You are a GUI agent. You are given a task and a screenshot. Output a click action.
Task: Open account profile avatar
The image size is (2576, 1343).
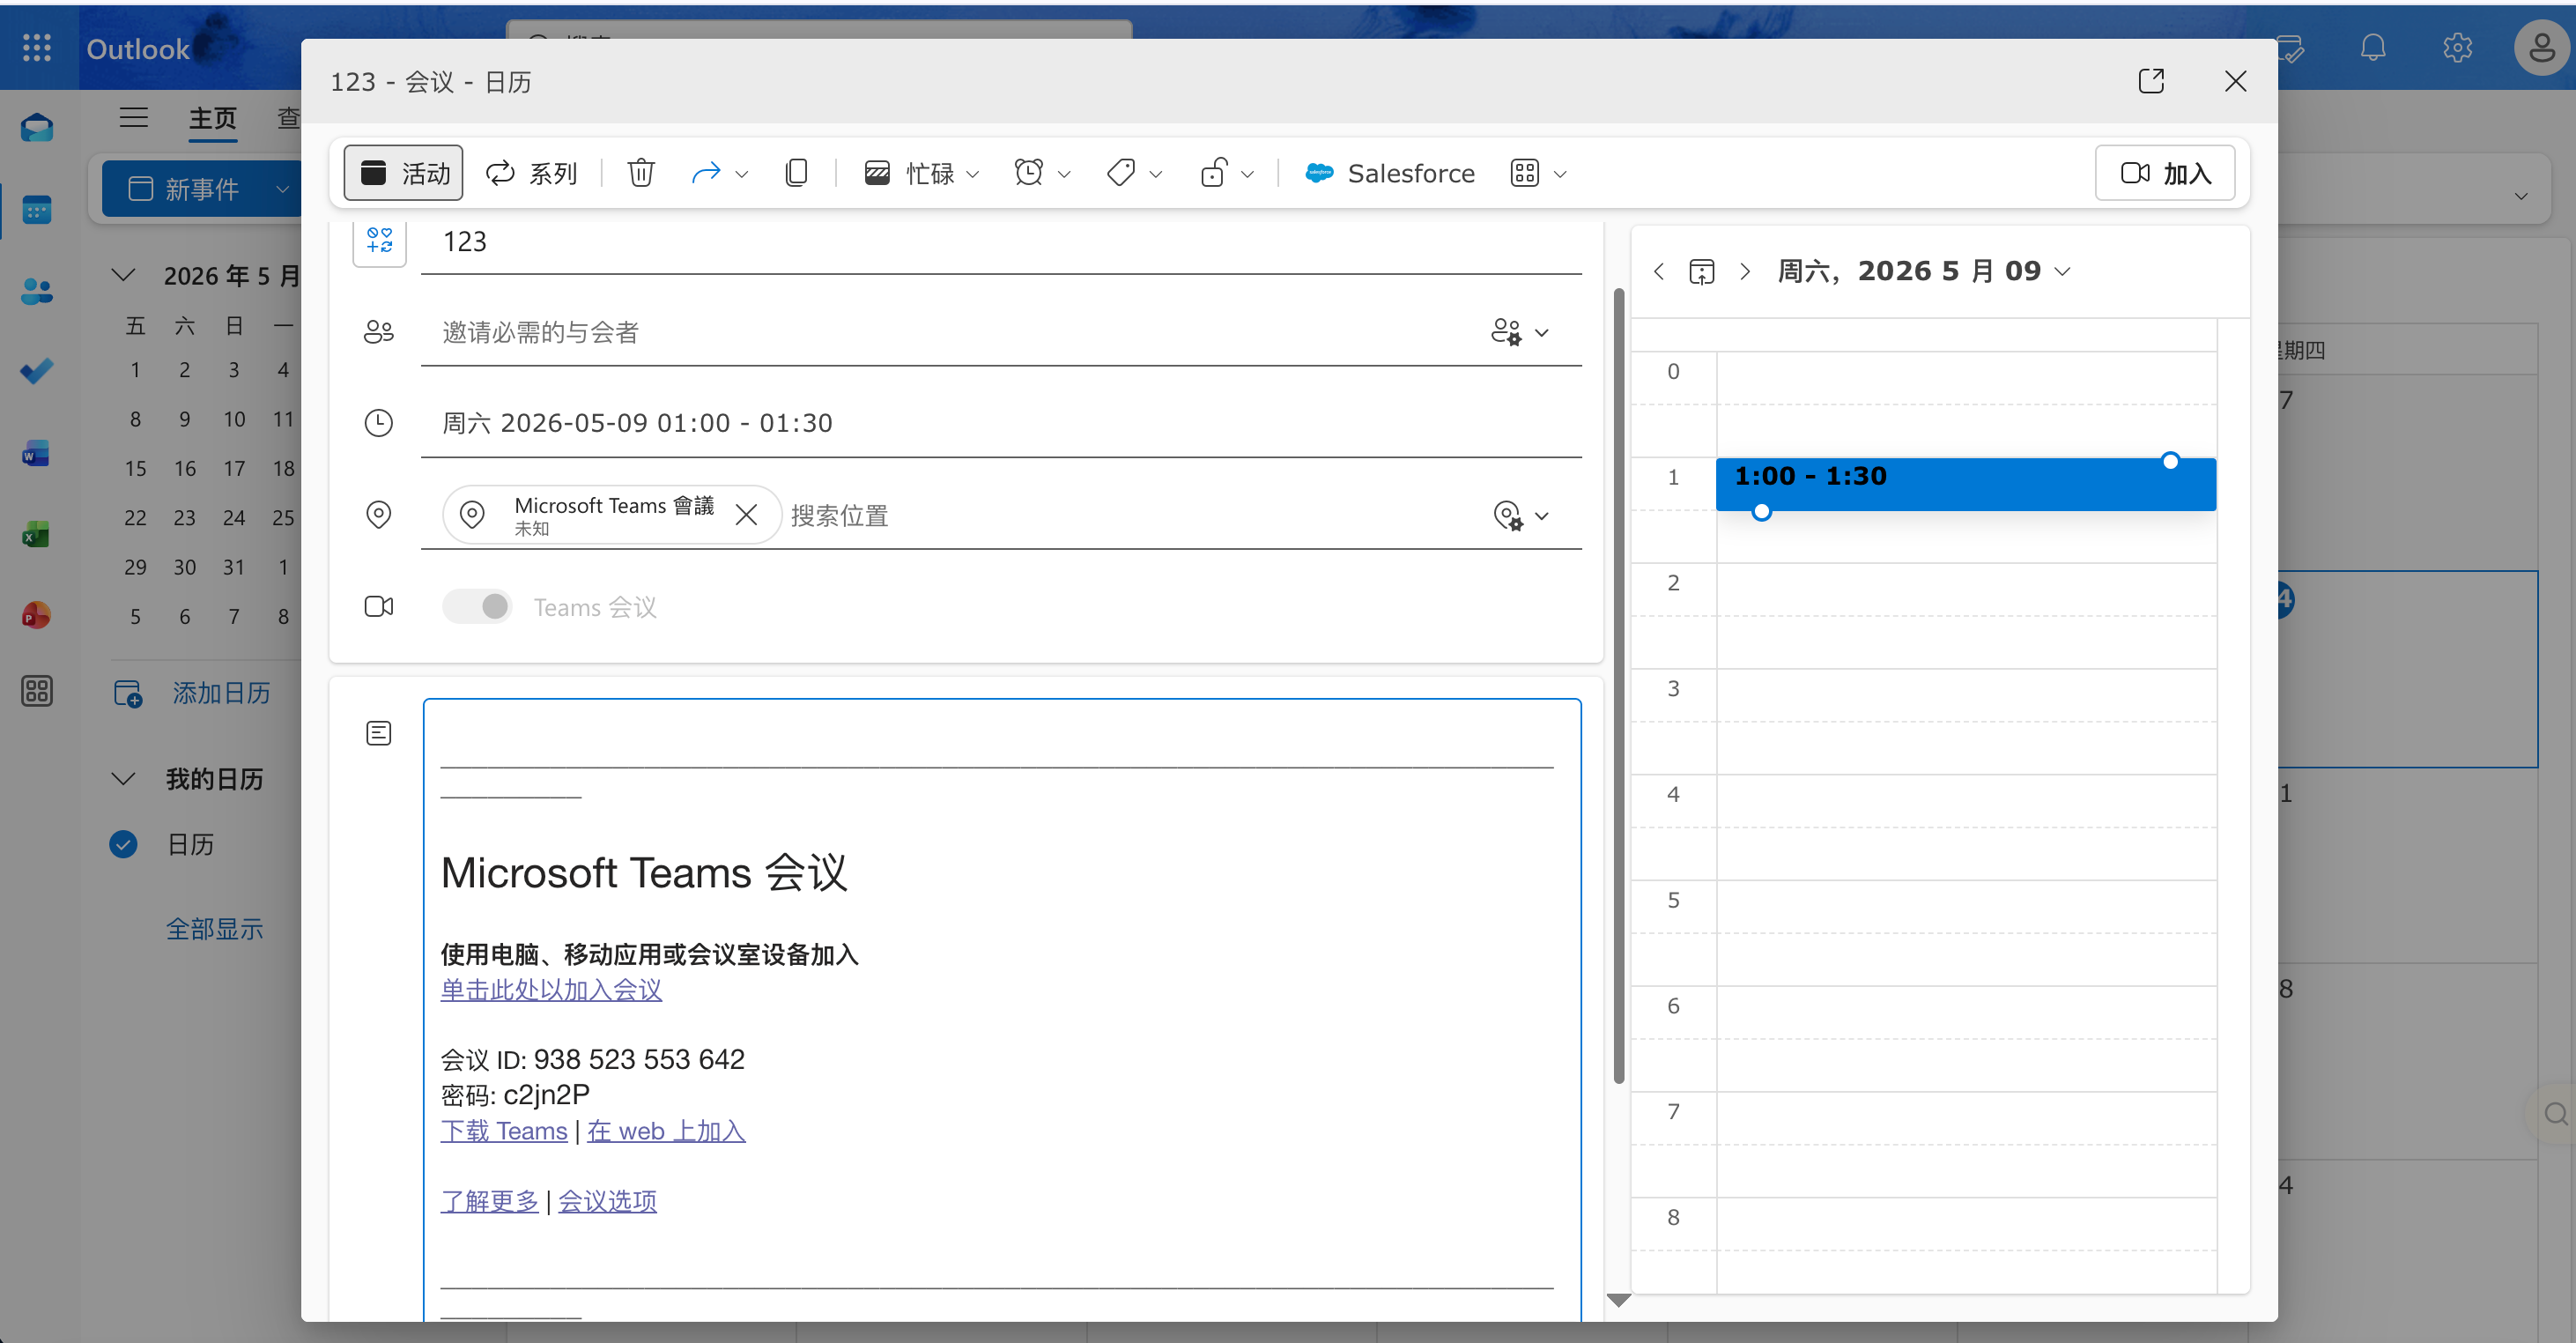click(2542, 48)
